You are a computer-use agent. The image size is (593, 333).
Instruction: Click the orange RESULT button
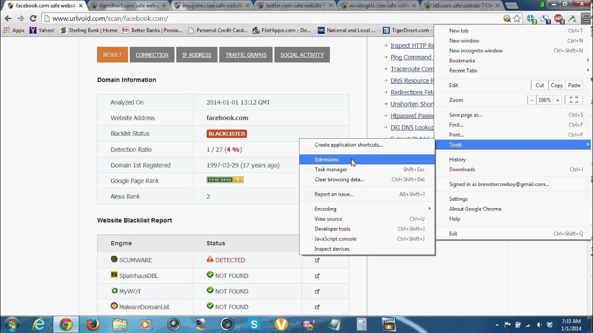click(113, 55)
